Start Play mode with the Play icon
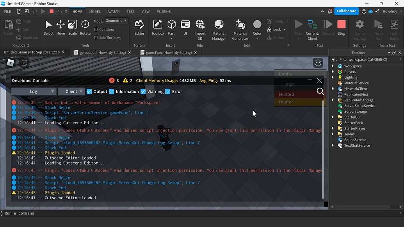Screen dimensions: 404x227 [x=298, y=25]
